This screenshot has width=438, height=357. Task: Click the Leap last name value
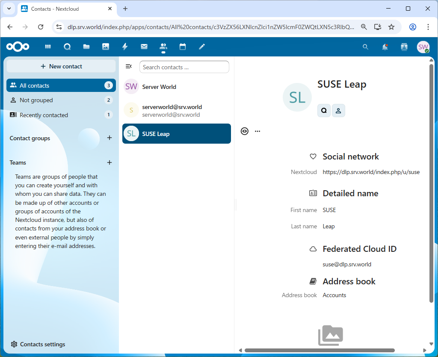tap(328, 226)
